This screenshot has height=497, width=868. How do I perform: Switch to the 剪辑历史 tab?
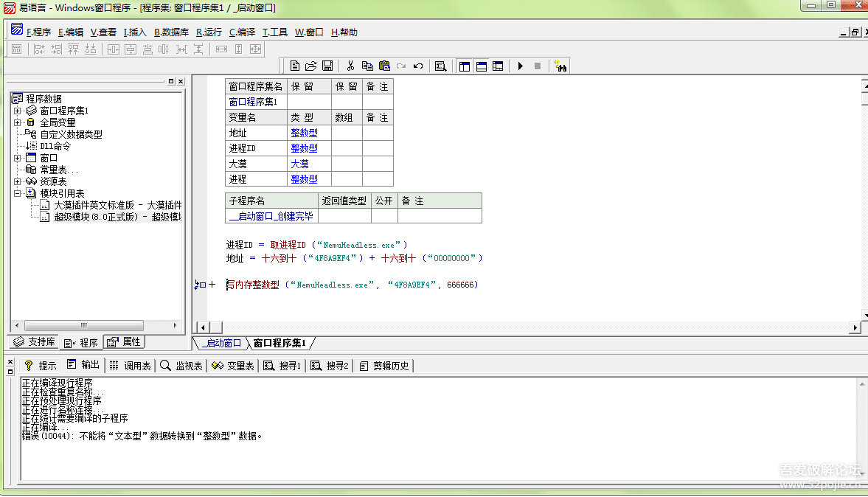[x=384, y=366]
